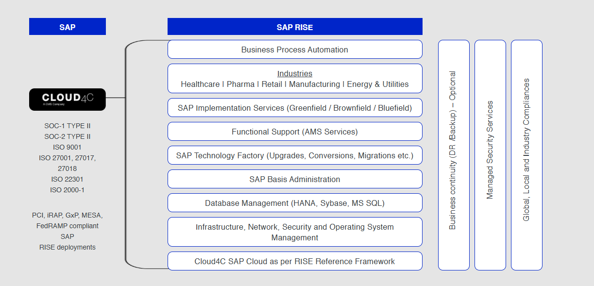The width and height of the screenshot is (594, 286).
Task: Select Infrastructure, Network, Security box
Action: [294, 232]
